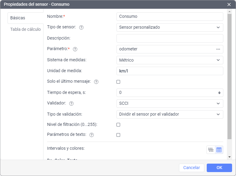The image size is (236, 176).
Task: Click help icon for Solo el último mensaje
Action: pos(96,82)
